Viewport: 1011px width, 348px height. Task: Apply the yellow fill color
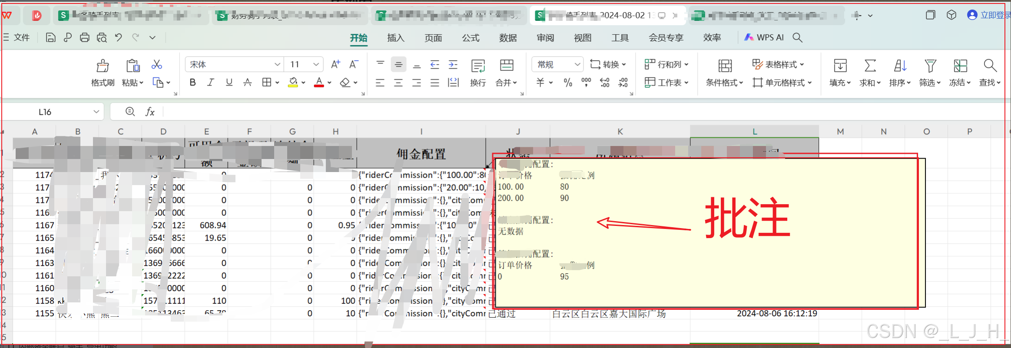(x=293, y=82)
